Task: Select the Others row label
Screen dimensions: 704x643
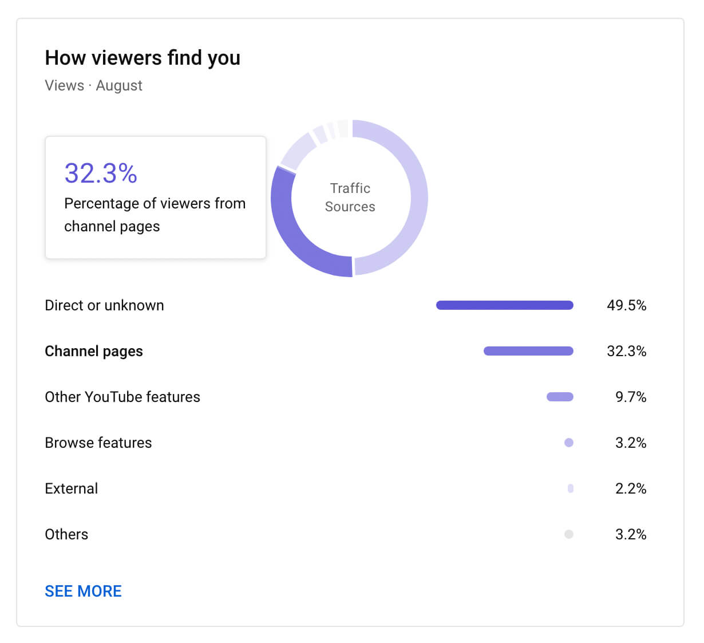Action: pos(66,534)
